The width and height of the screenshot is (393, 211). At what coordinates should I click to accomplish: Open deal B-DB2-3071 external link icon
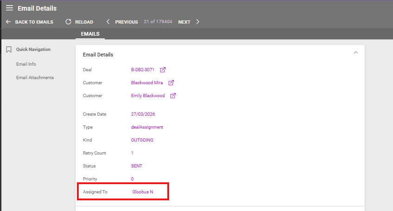(x=163, y=70)
